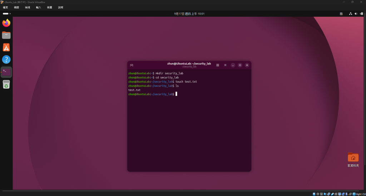Close the terminal window
Screen dimensions: 366x196
click(247, 65)
